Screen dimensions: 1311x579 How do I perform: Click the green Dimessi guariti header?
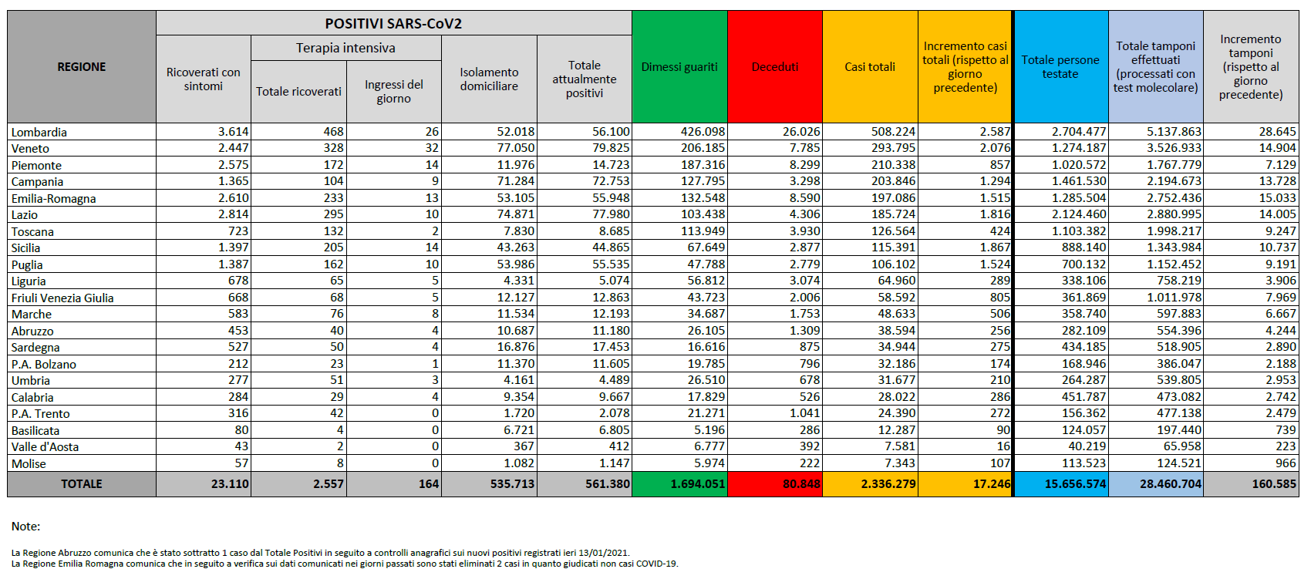pyautogui.click(x=679, y=67)
